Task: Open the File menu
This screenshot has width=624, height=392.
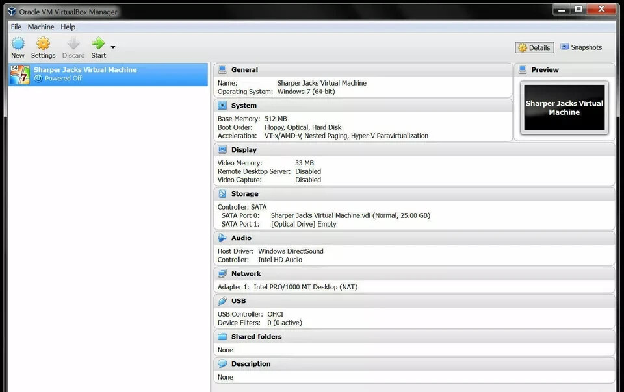Action: (x=16, y=27)
